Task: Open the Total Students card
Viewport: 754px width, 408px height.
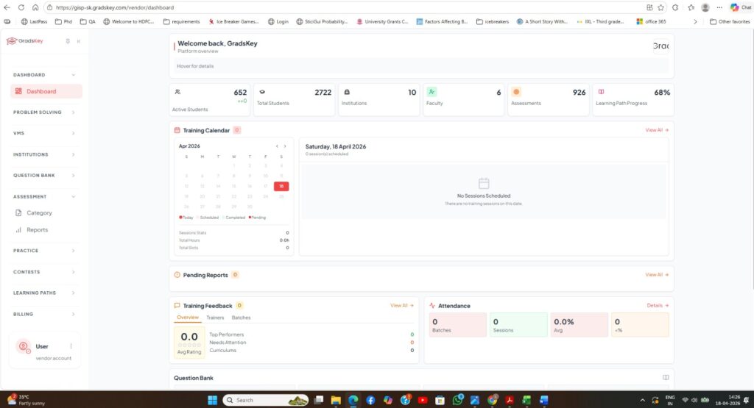Action: pos(295,100)
